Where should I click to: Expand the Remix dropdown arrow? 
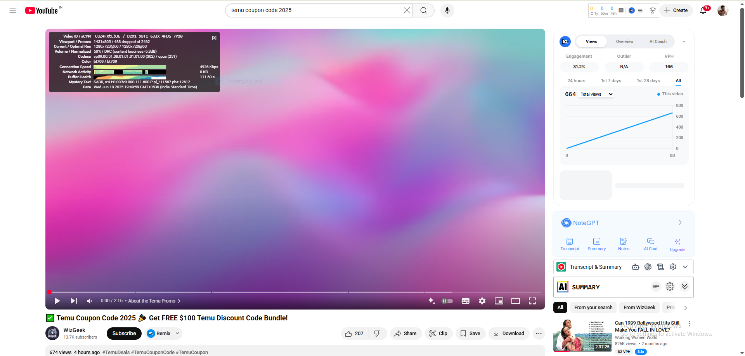coord(177,334)
